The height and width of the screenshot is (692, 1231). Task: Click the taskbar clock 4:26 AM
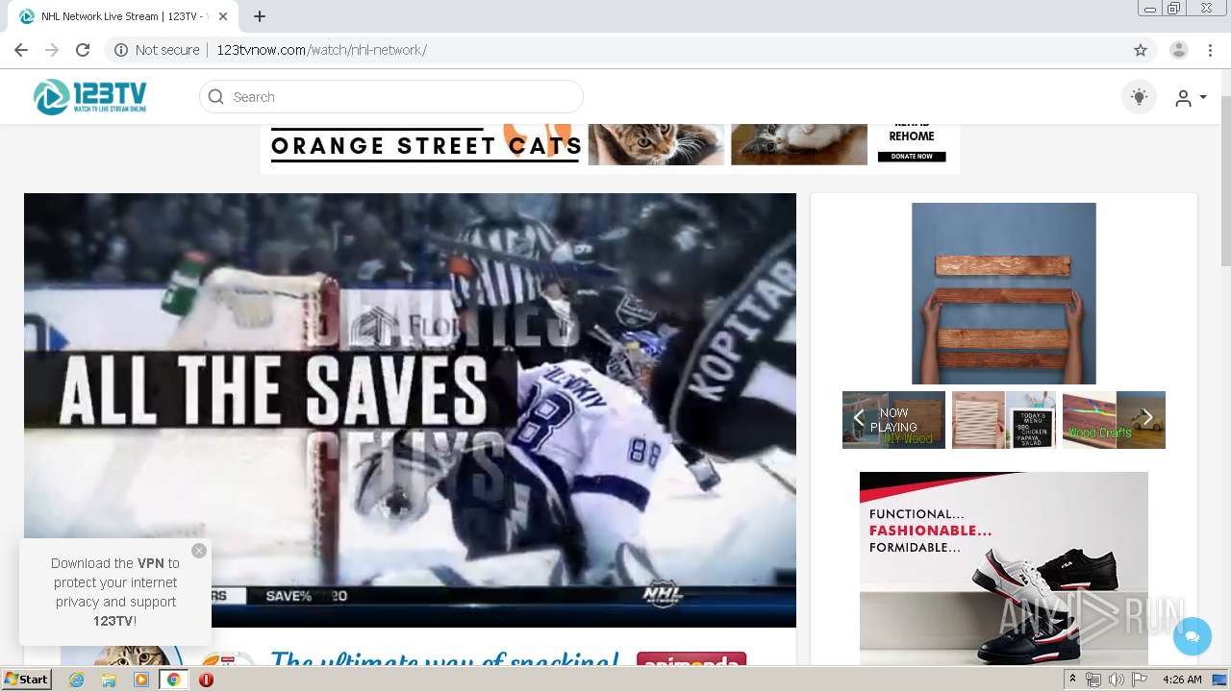click(x=1182, y=680)
